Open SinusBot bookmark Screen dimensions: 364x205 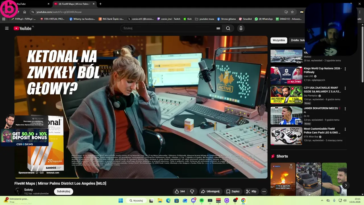pos(245,19)
